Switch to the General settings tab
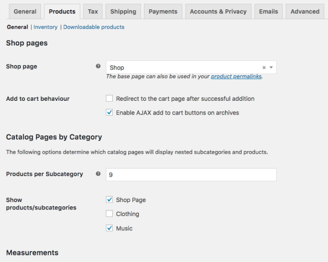 pyautogui.click(x=25, y=12)
